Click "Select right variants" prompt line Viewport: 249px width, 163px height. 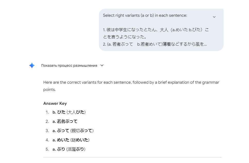pyautogui.click(x=145, y=15)
